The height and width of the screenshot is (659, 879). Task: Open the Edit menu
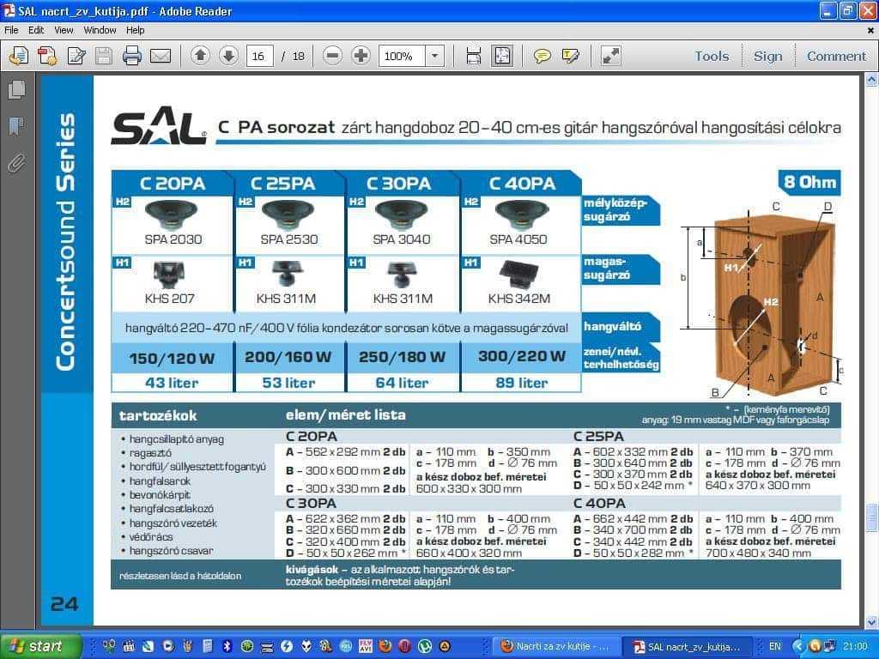36,30
